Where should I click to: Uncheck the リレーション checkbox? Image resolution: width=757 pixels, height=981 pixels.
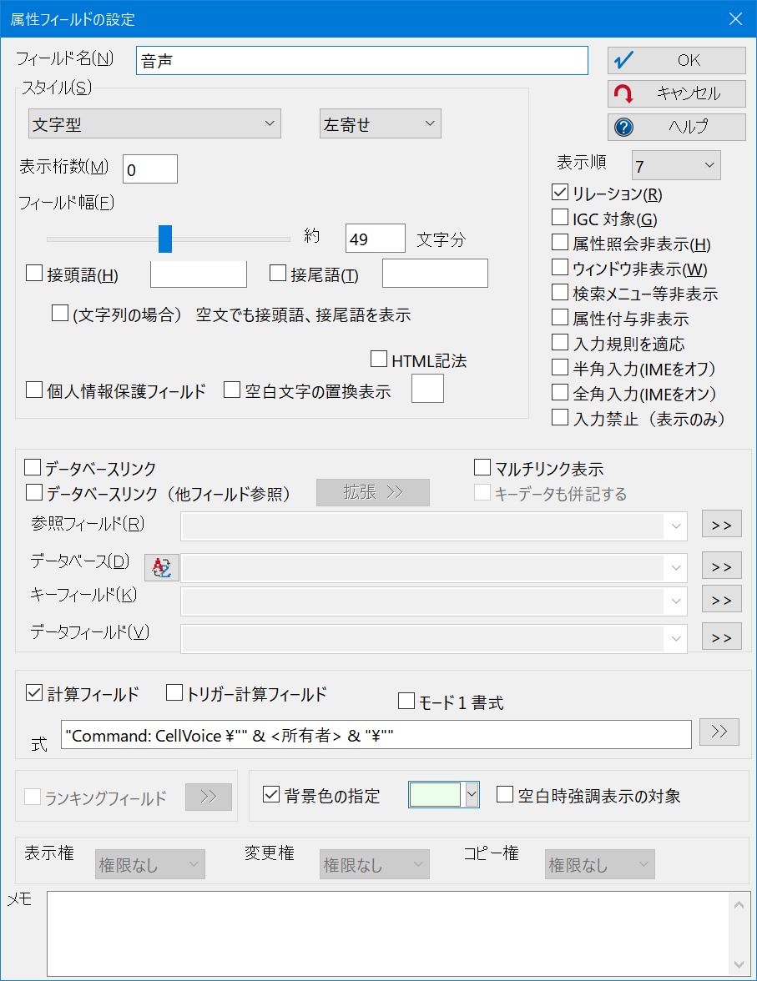coord(560,193)
